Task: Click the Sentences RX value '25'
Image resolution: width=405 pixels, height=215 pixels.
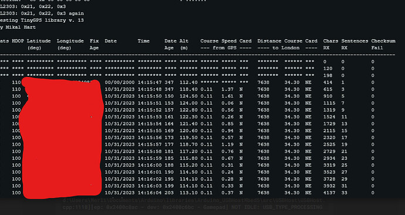Action: click(x=345, y=165)
